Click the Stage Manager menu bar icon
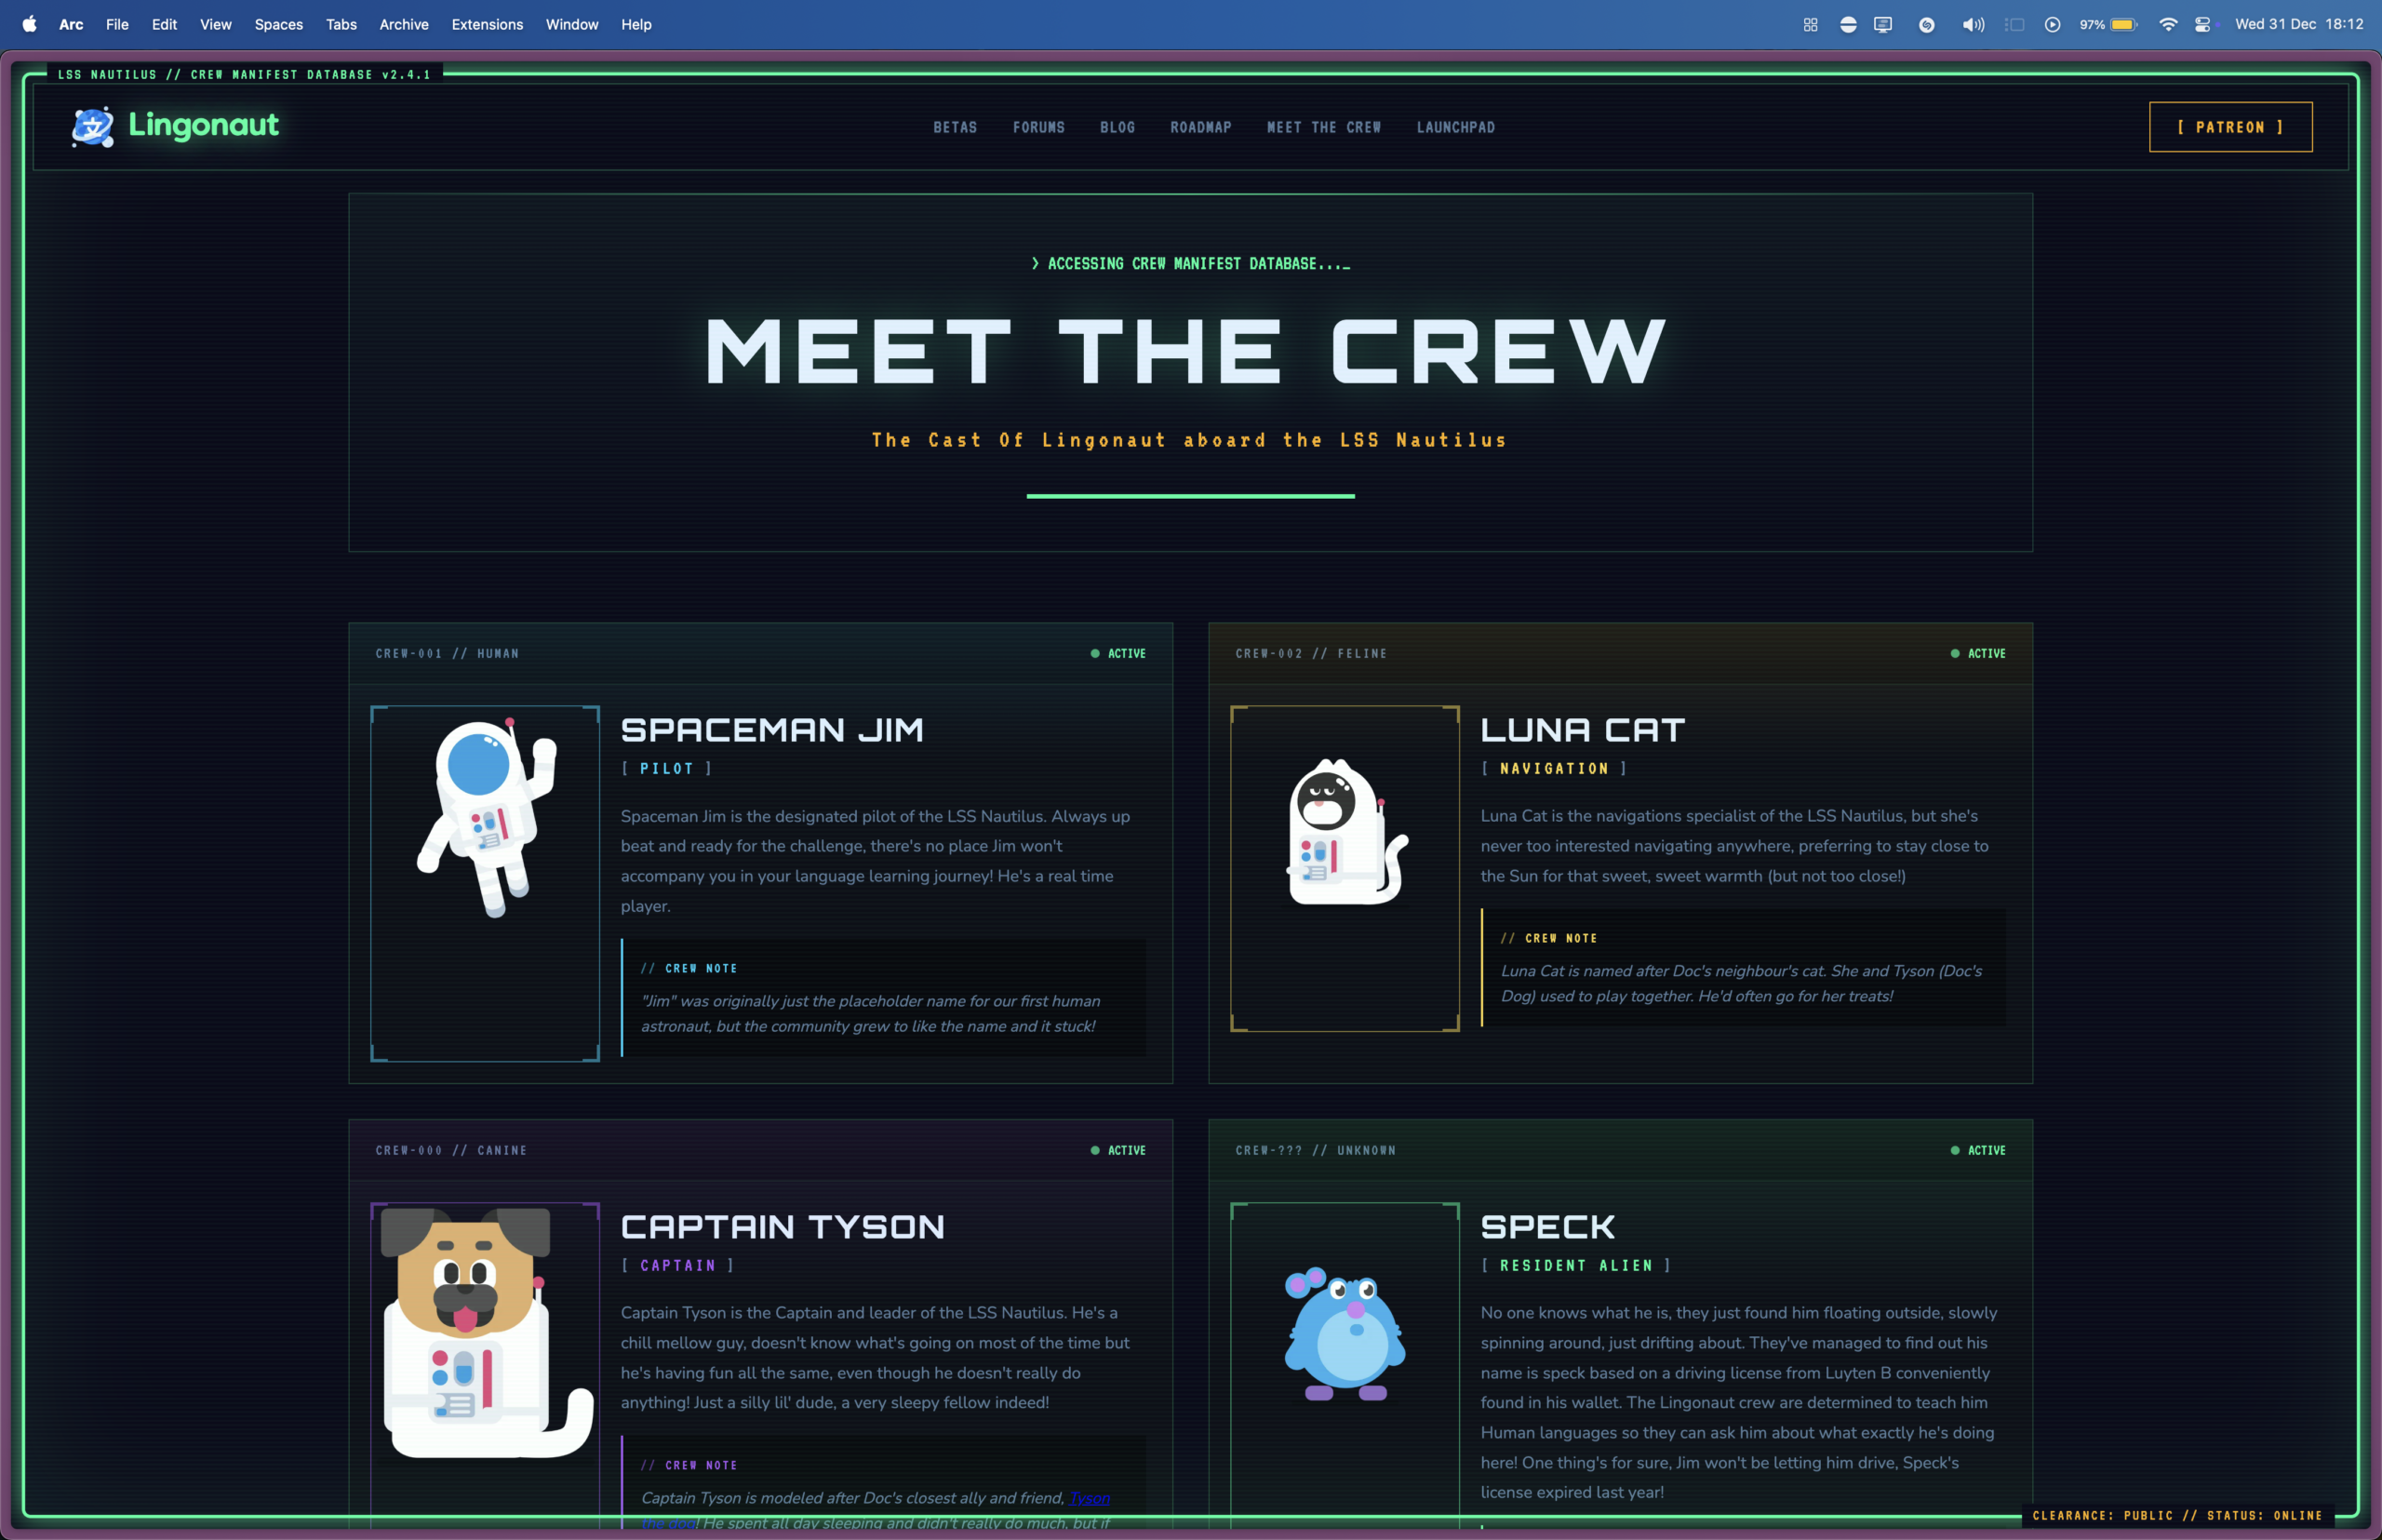 [x=2014, y=25]
